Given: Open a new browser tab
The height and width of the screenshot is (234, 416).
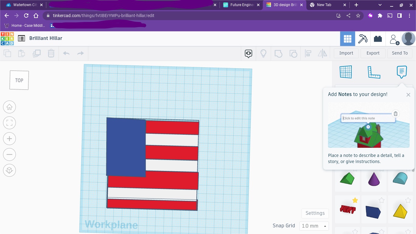Looking at the screenshot, I should click(356, 5).
